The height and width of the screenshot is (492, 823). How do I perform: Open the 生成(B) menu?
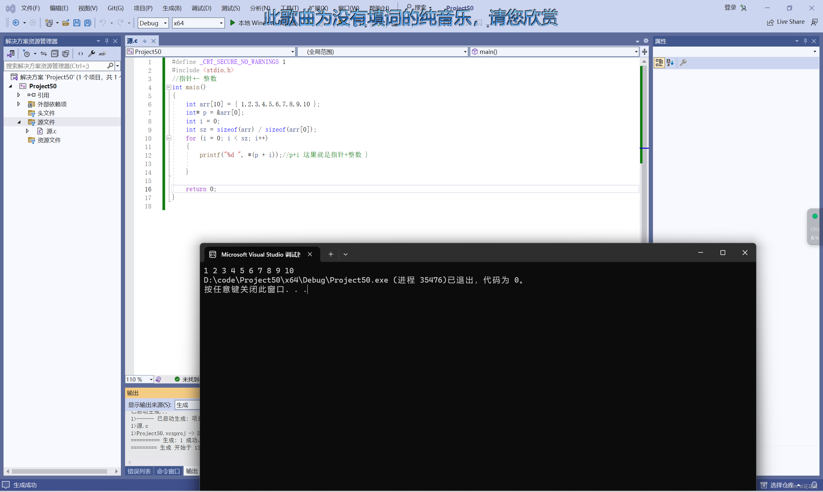(x=172, y=8)
